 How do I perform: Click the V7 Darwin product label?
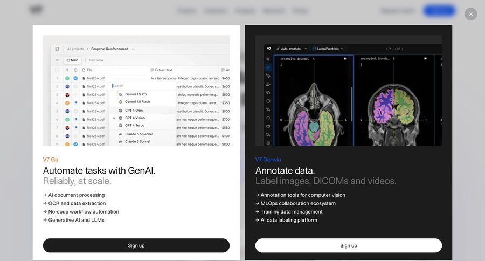tap(268, 160)
